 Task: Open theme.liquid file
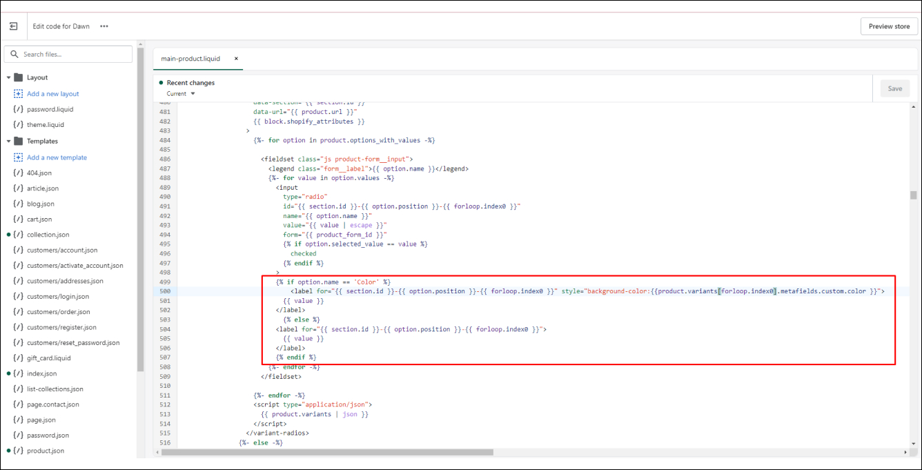coord(46,125)
